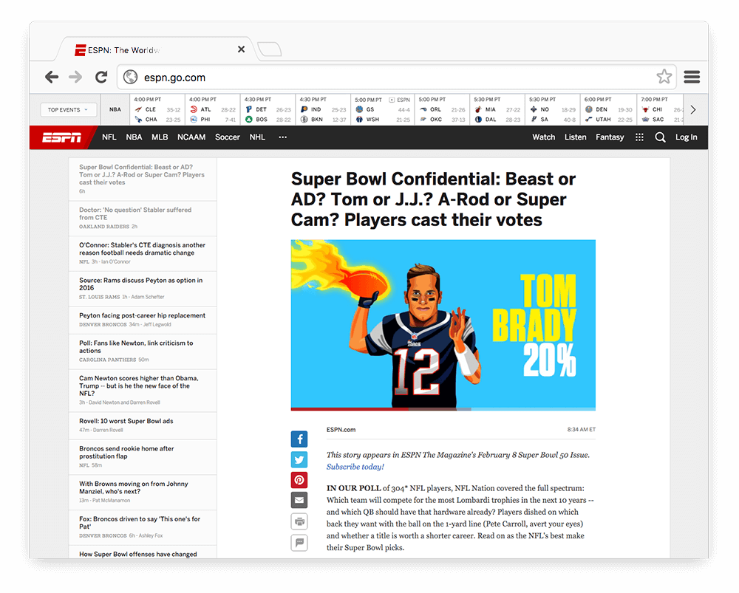Click the Listen link in the navbar

coord(576,137)
